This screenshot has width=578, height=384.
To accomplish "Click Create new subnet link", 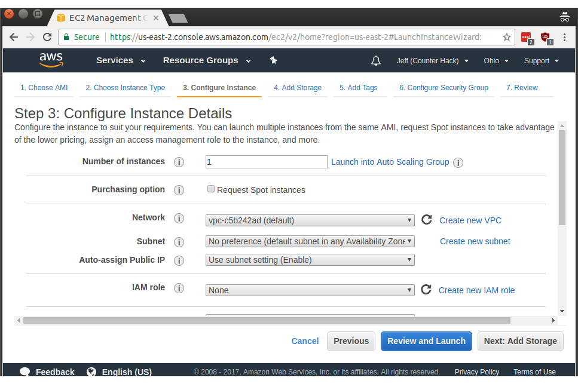I will [x=475, y=241].
